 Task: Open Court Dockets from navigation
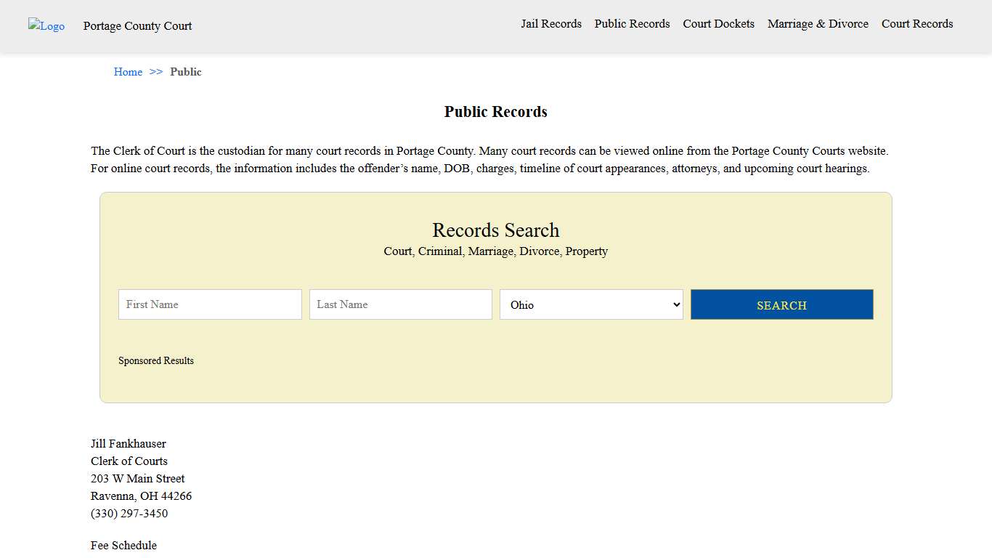click(718, 24)
